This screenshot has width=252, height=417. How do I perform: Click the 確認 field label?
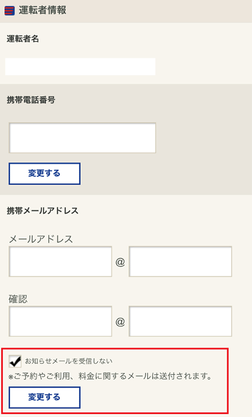(x=18, y=299)
